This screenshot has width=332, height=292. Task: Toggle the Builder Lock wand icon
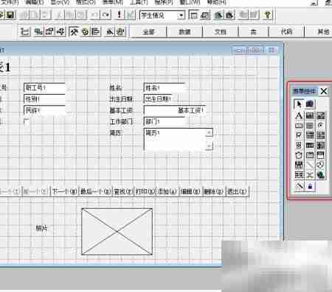click(x=299, y=186)
